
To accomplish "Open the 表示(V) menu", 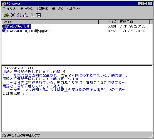I will pos(58,9).
